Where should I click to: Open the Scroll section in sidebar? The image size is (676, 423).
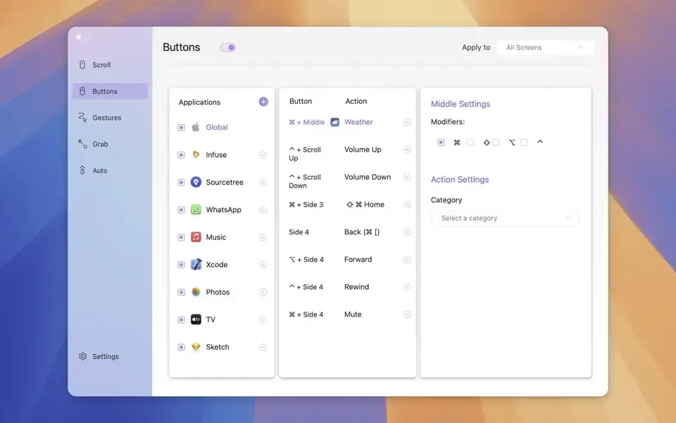[110, 65]
